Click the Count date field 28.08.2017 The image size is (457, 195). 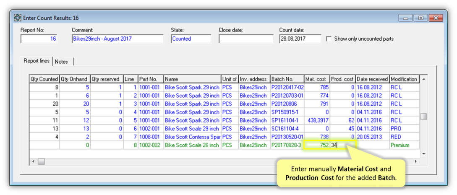(300, 39)
